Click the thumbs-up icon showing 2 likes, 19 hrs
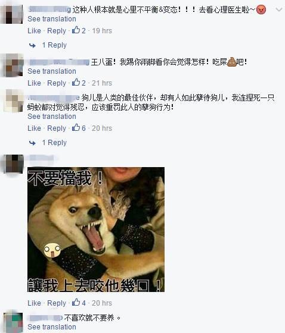Screen dimensions: 285x333 click(x=76, y=30)
